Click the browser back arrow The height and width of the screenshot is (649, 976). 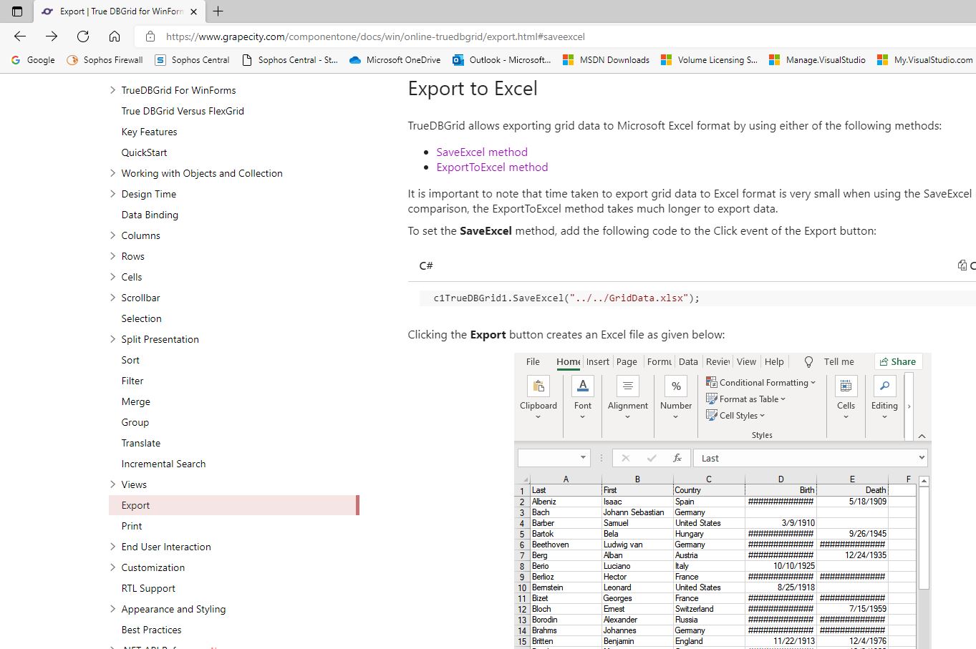[20, 36]
